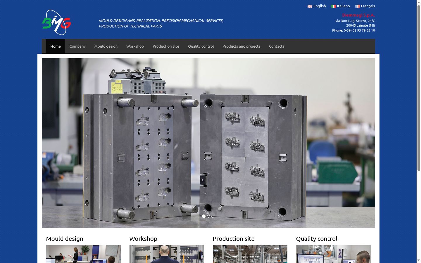Switch to the second slideshow dot
Viewport: 421px width, 263px height.
(x=208, y=216)
